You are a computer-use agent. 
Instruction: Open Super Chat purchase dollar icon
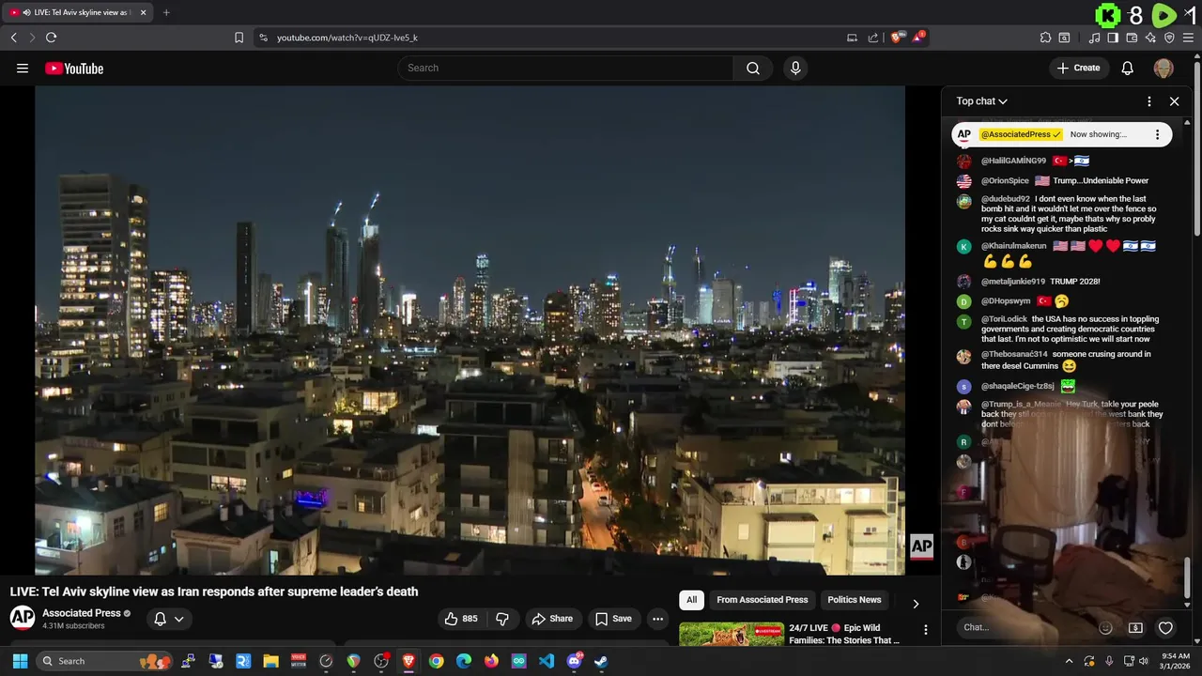(1135, 628)
